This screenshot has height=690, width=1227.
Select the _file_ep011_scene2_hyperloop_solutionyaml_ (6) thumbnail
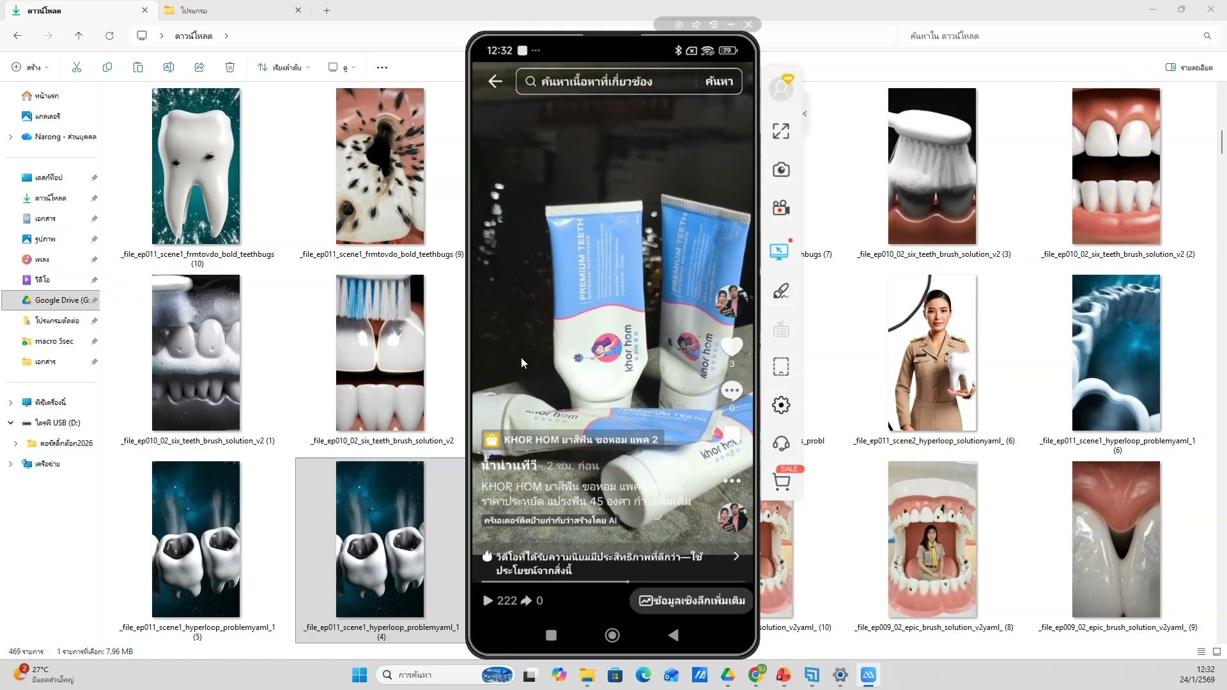[x=932, y=353]
